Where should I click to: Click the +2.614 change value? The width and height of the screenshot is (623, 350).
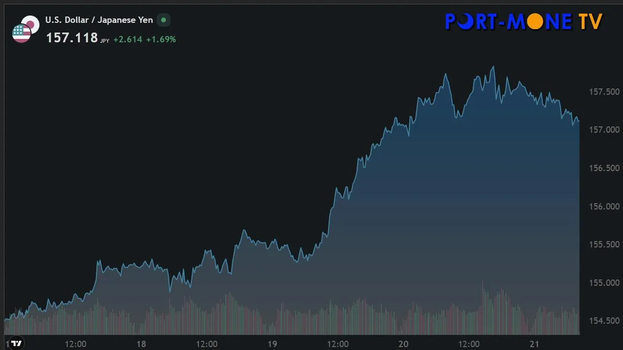click(128, 39)
